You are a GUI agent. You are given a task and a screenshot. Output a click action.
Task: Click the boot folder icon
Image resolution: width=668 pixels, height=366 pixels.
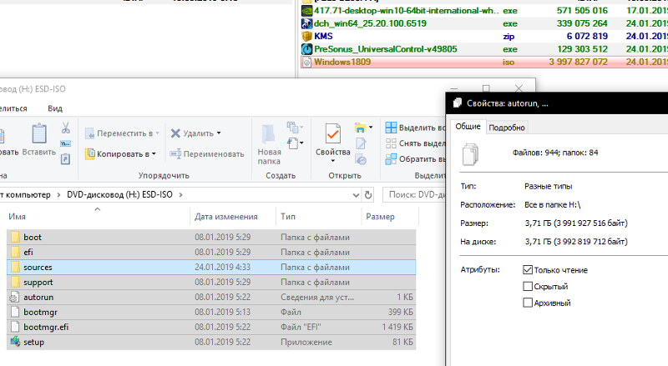click(15, 237)
